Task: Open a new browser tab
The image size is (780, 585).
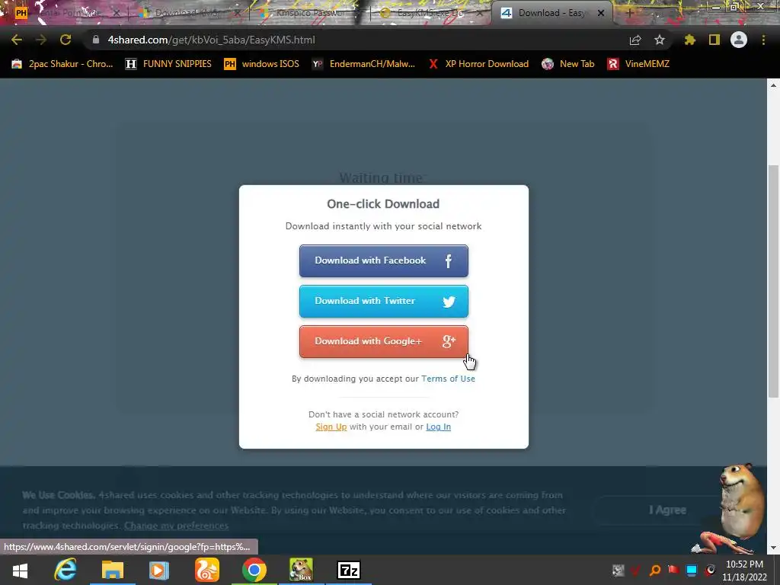Action: (629, 14)
